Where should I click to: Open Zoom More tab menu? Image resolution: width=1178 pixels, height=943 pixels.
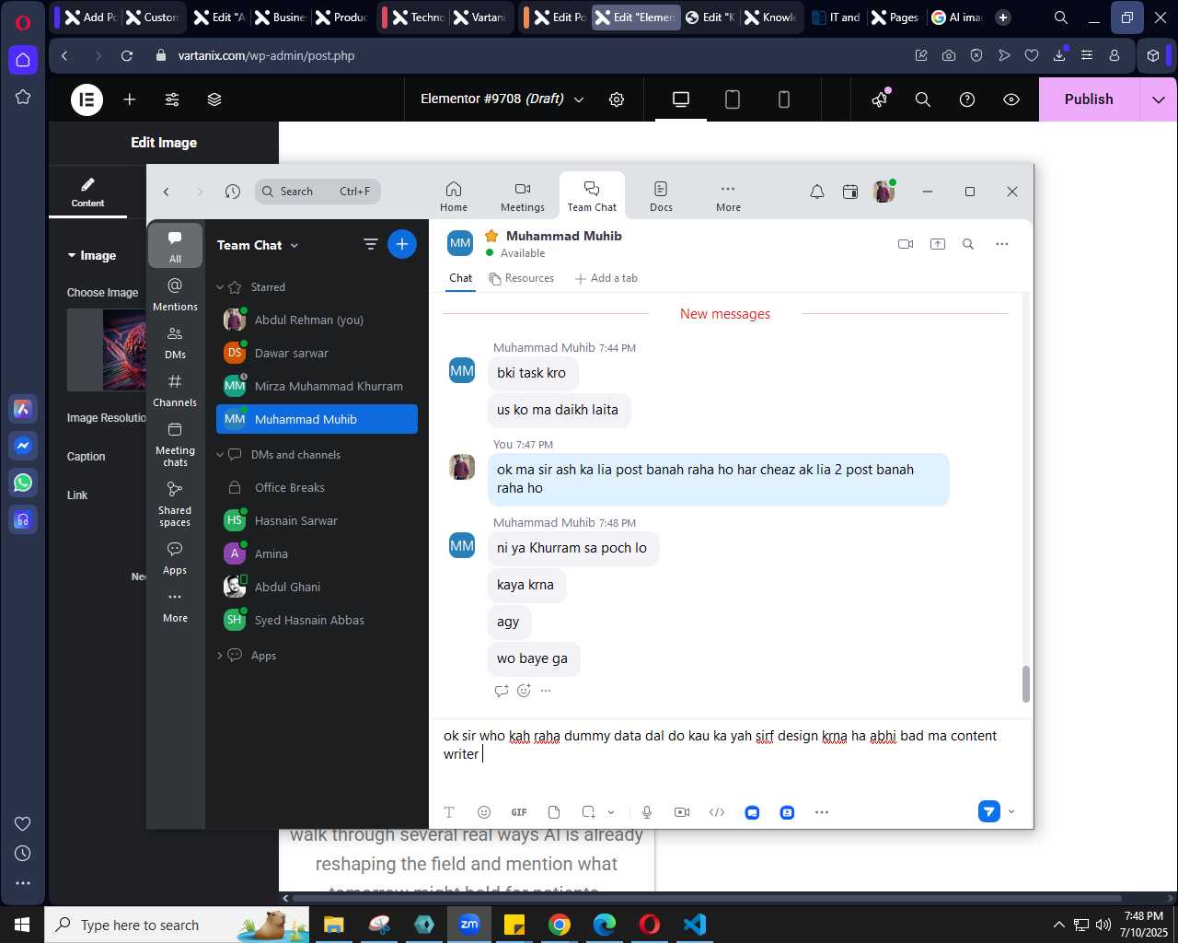tap(728, 196)
